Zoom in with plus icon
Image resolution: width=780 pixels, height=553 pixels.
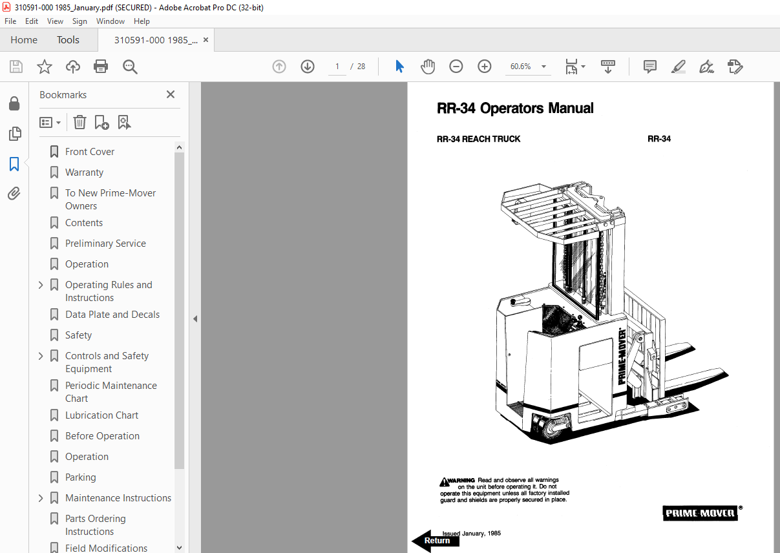[485, 67]
